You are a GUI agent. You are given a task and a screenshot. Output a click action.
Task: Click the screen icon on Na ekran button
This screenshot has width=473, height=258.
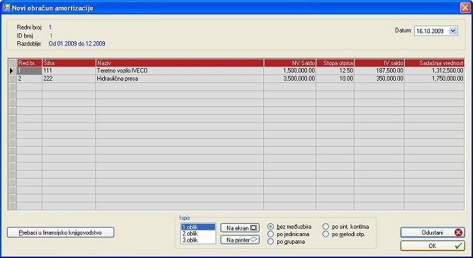[255, 228]
